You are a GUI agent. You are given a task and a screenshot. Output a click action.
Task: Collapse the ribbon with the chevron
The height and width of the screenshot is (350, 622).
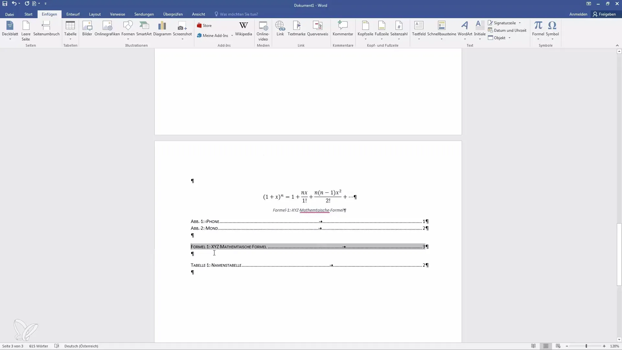(617, 45)
